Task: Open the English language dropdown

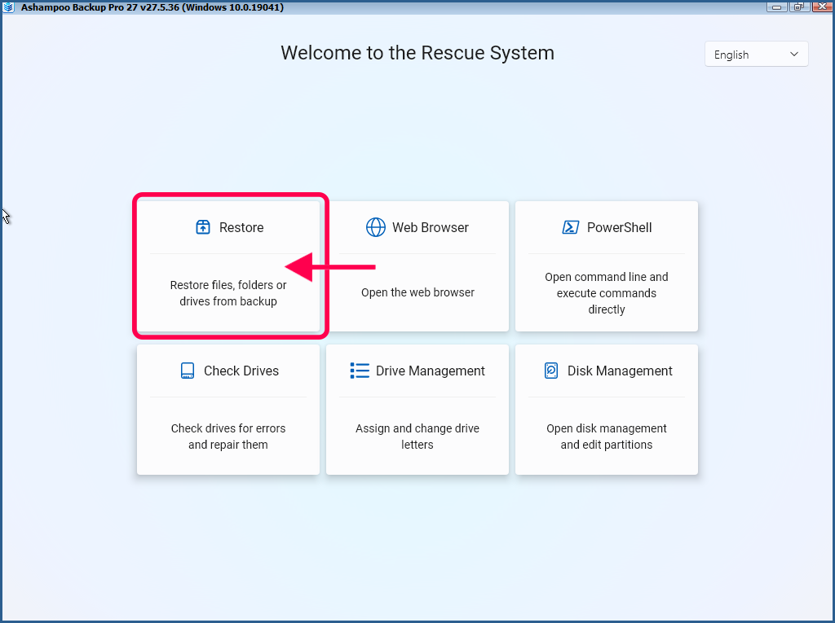Action: coord(756,55)
